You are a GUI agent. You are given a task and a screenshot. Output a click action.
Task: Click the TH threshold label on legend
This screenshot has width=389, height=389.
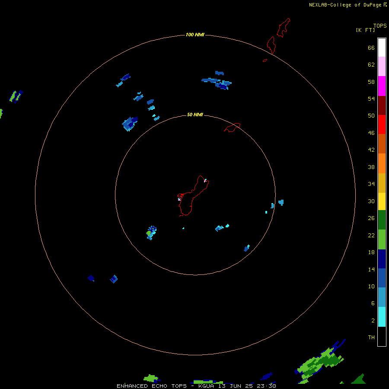(x=371, y=338)
